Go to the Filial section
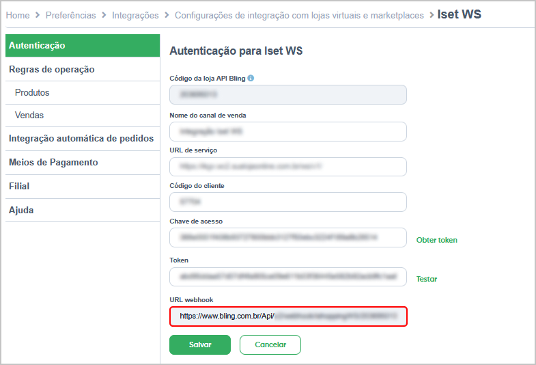Screen dimensions: 536x365 [83, 187]
